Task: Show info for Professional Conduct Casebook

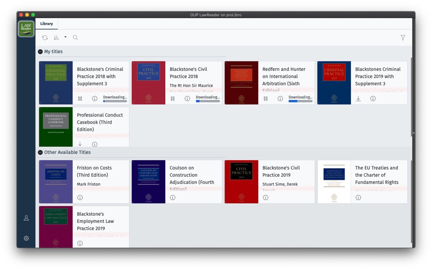Action: 95,144
